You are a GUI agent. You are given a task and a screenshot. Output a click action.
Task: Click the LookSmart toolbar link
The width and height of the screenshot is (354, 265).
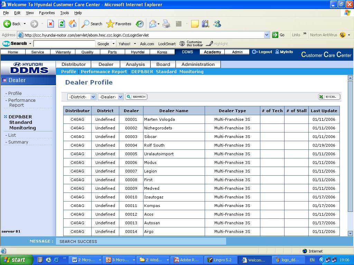point(167,44)
